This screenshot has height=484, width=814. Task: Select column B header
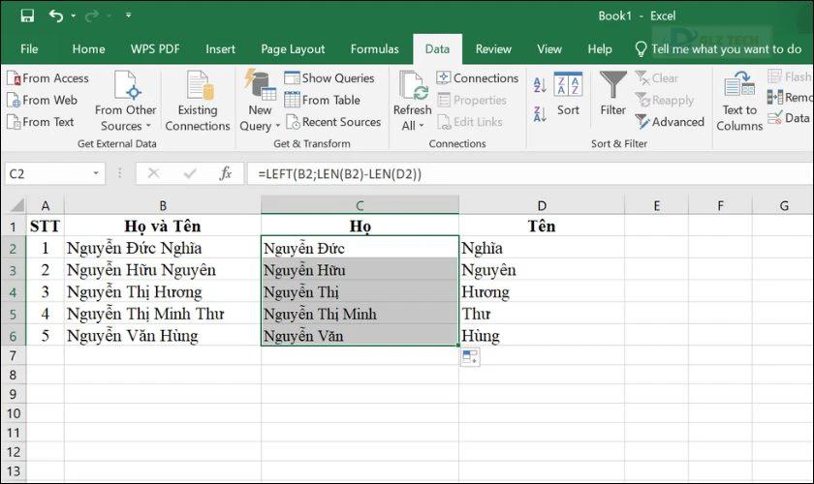point(163,206)
